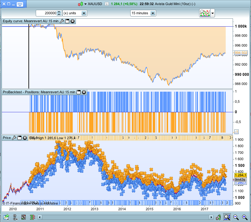Viewport: 251px width, 222px height.
Task: Open the indicators and trading systems button
Action: [x=205, y=13]
